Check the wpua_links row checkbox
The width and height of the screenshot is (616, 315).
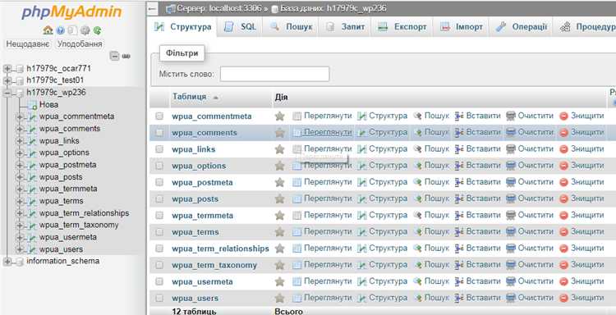[x=159, y=149]
